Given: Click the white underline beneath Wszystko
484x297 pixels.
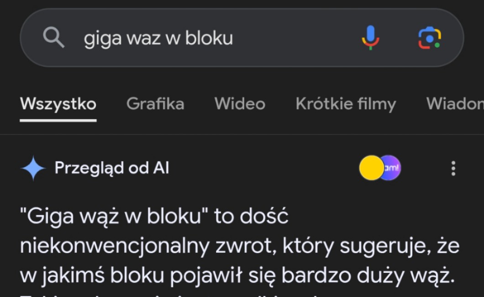Looking at the screenshot, I should (58, 121).
